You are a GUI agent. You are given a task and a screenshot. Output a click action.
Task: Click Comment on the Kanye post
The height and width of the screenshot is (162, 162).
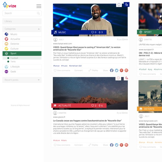click(78, 70)
